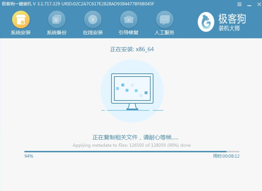Screen dimensions: 262x191
Task: Click the 用时 elapsed time readout
Action: 226,156
